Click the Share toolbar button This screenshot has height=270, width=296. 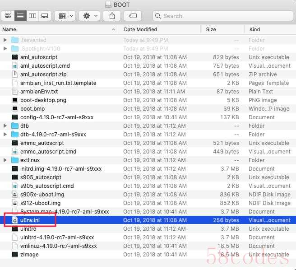tap(111, 16)
